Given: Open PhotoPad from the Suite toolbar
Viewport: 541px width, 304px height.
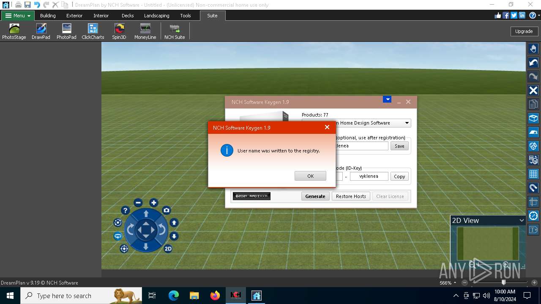Looking at the screenshot, I should tap(66, 32).
